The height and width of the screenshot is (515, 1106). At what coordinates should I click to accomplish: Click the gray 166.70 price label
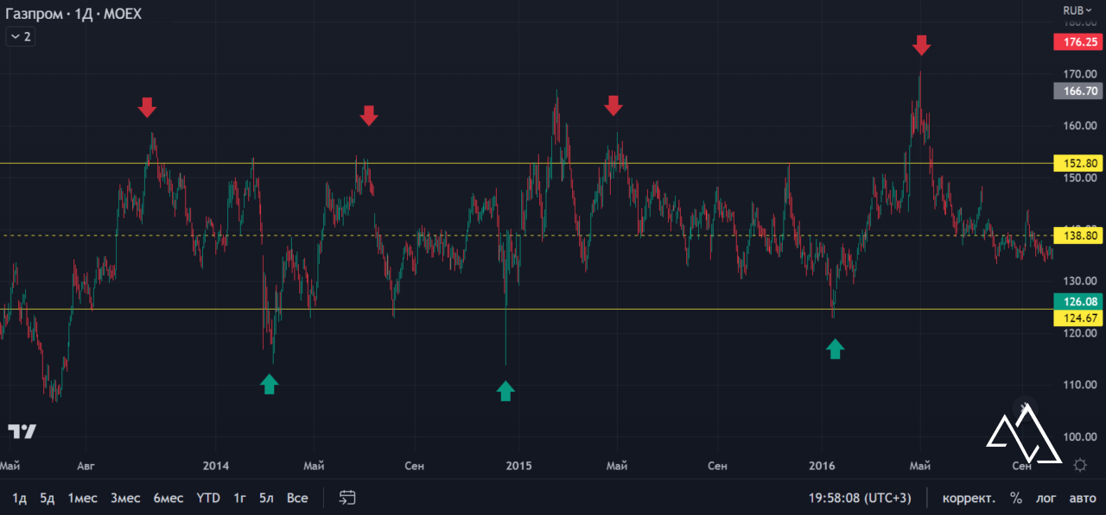coord(1078,90)
